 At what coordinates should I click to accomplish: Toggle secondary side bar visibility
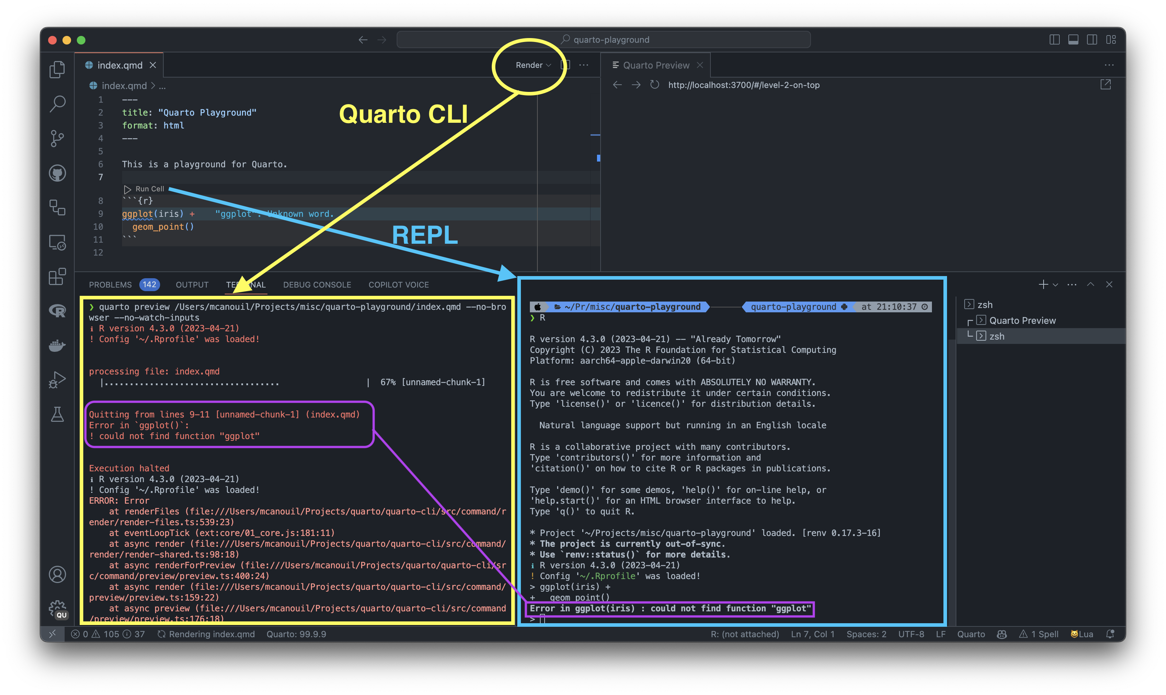coord(1092,40)
